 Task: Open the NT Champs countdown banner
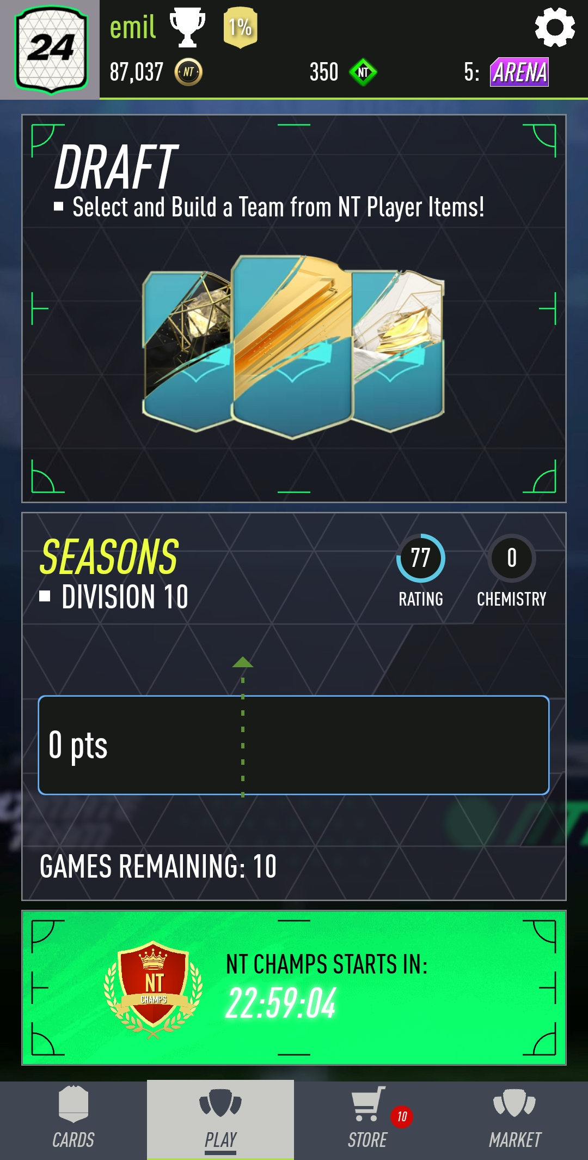click(x=294, y=988)
